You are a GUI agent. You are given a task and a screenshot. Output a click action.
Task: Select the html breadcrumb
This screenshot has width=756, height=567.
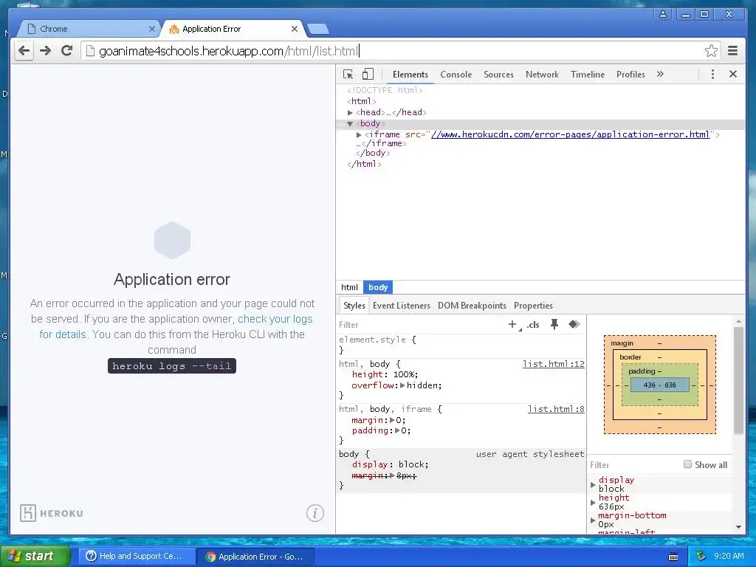pyautogui.click(x=349, y=287)
